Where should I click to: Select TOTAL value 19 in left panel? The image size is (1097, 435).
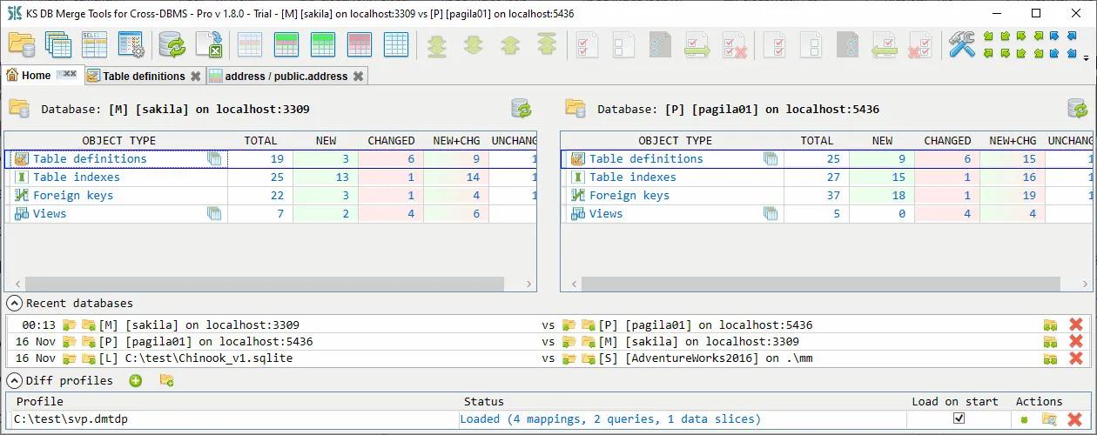[x=260, y=158]
